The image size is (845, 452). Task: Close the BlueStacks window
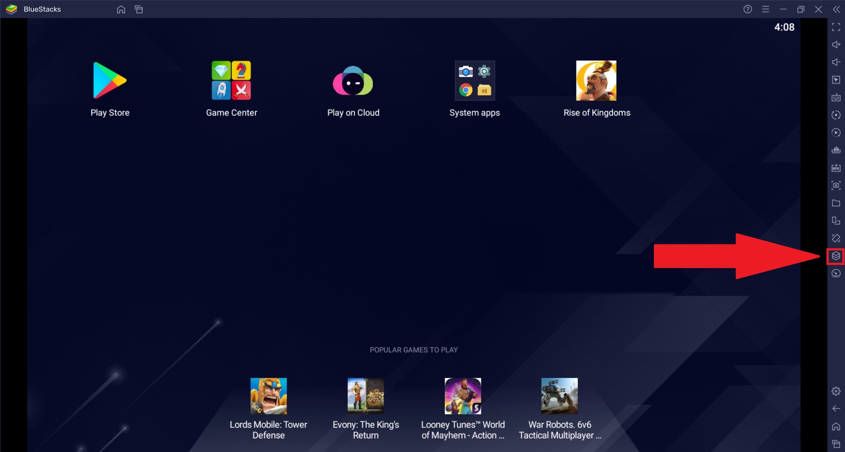(x=818, y=9)
